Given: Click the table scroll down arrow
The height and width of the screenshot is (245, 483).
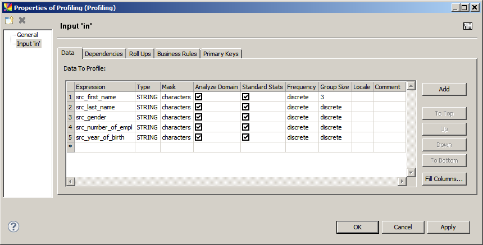Looking at the screenshot, I should 411,173.
